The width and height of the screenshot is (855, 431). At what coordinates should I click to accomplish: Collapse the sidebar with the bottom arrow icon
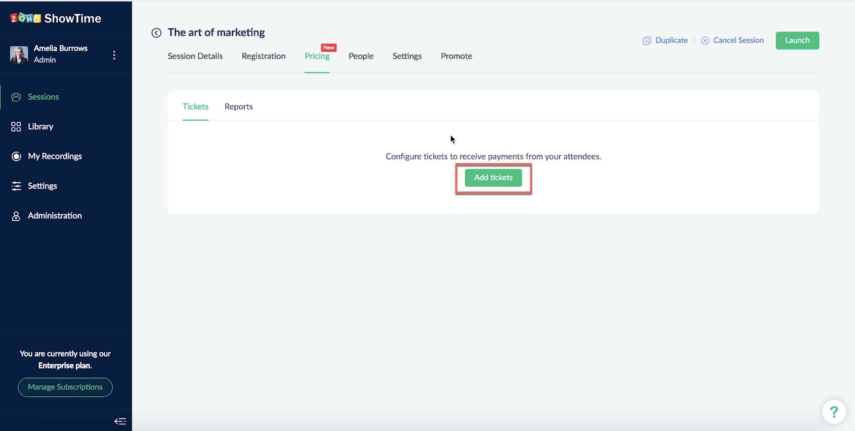pos(120,421)
